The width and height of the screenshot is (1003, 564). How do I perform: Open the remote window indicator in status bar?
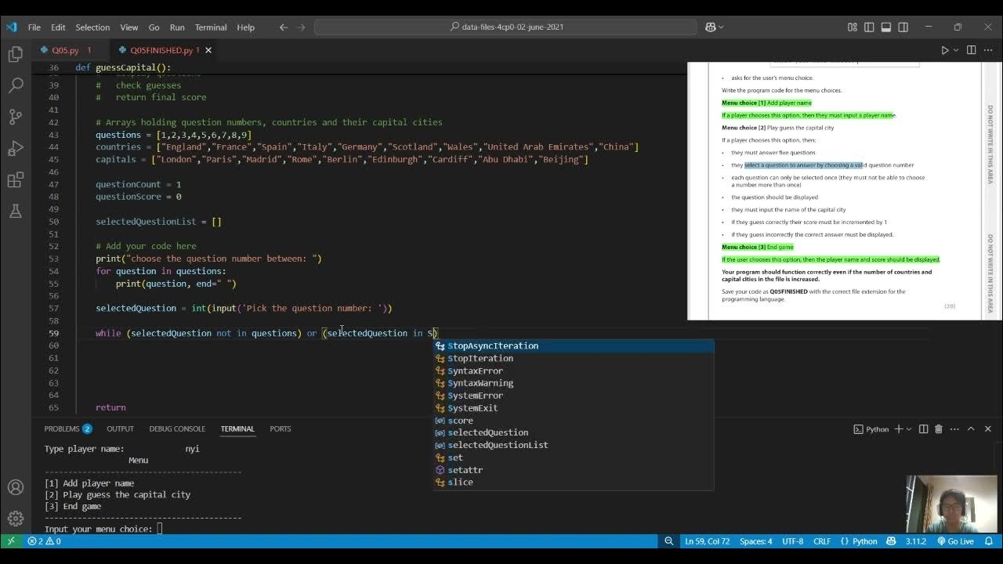(x=11, y=541)
